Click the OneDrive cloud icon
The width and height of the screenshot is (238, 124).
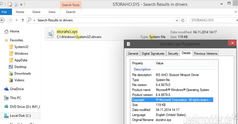[x=6, y=89]
